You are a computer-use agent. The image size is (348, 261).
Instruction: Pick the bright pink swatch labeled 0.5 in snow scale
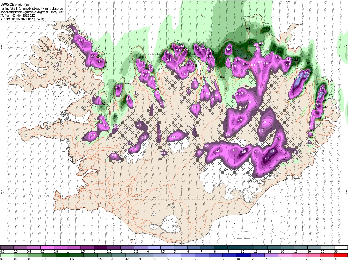[47, 248]
